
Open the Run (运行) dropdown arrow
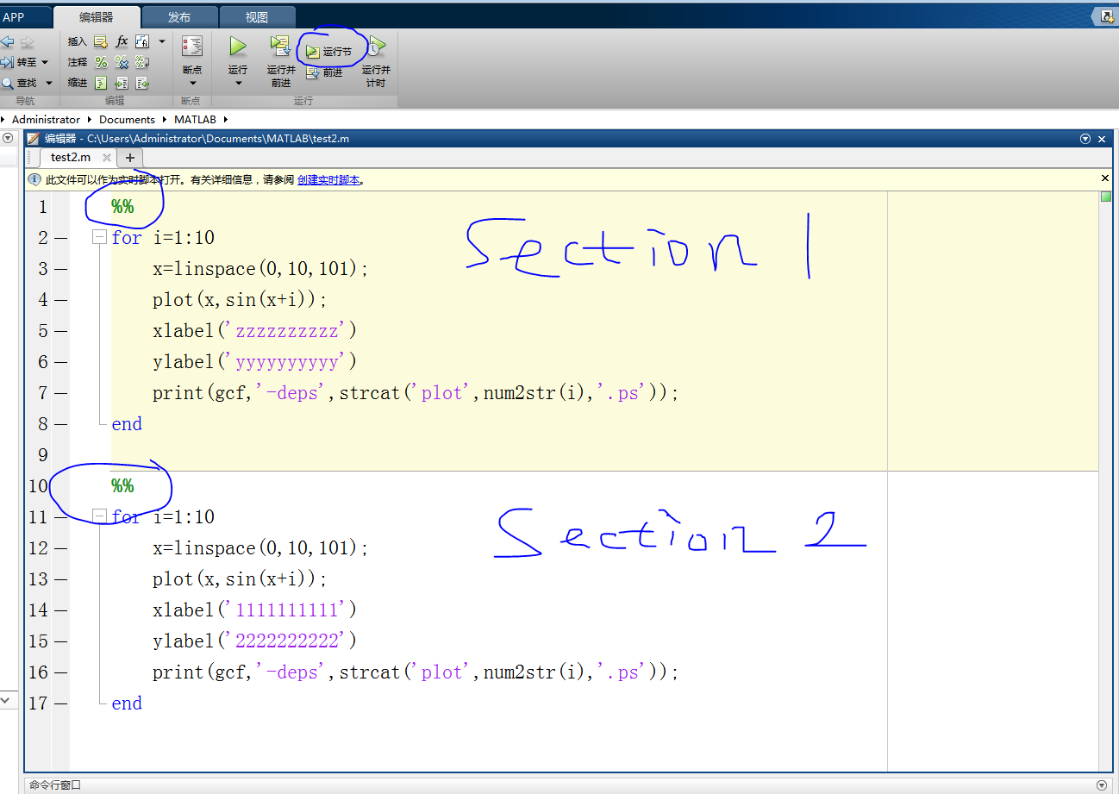(x=238, y=84)
